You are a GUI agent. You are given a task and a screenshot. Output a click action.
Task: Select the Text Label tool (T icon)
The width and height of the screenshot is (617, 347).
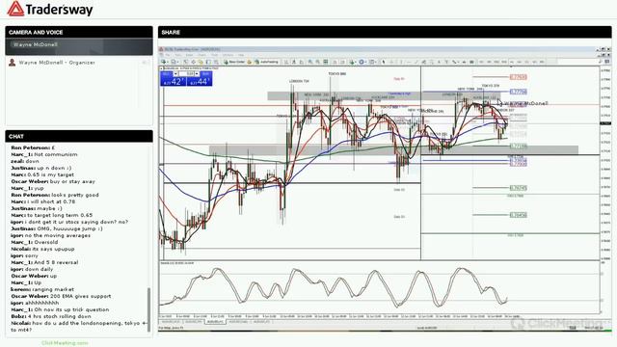tap(446, 62)
